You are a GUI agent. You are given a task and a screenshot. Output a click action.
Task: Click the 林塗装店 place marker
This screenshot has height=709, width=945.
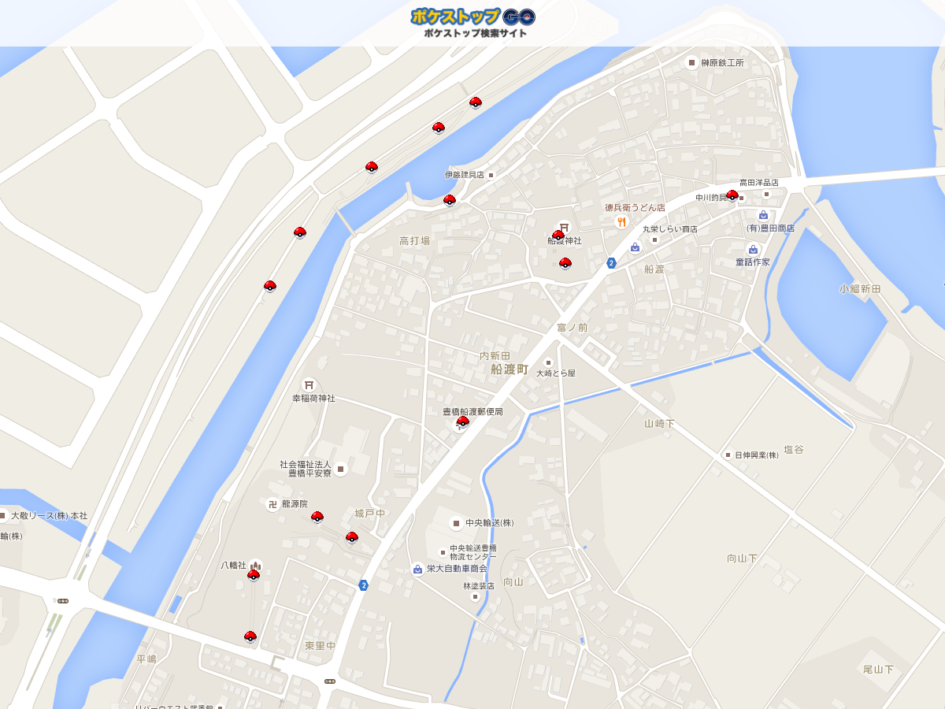tap(475, 597)
